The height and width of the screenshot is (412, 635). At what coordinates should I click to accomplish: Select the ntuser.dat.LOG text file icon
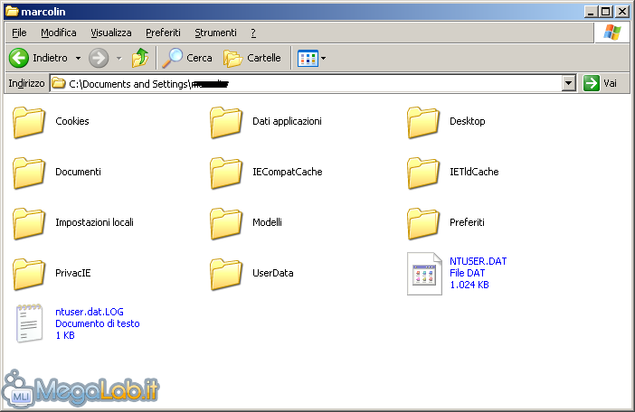point(29,323)
